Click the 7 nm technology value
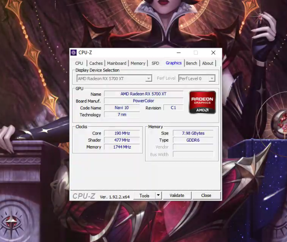This screenshot has width=287, height=242. (122, 114)
